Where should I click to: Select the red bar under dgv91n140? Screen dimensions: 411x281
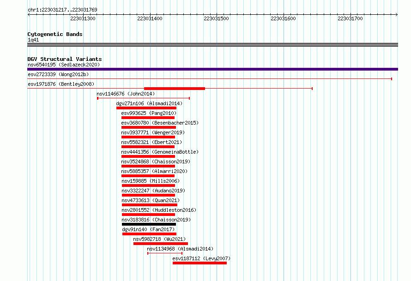click(x=150, y=234)
